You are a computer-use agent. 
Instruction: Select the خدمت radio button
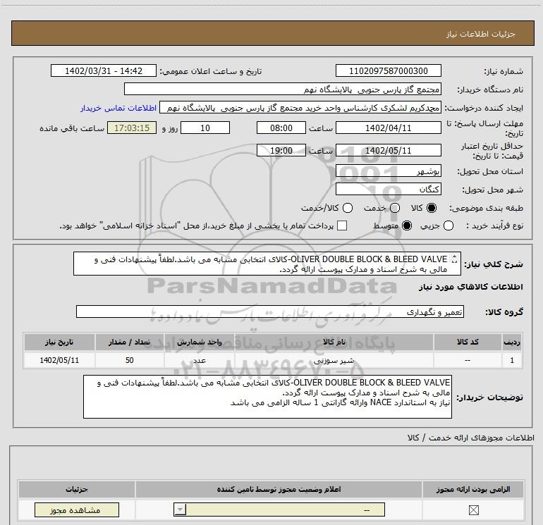395,208
